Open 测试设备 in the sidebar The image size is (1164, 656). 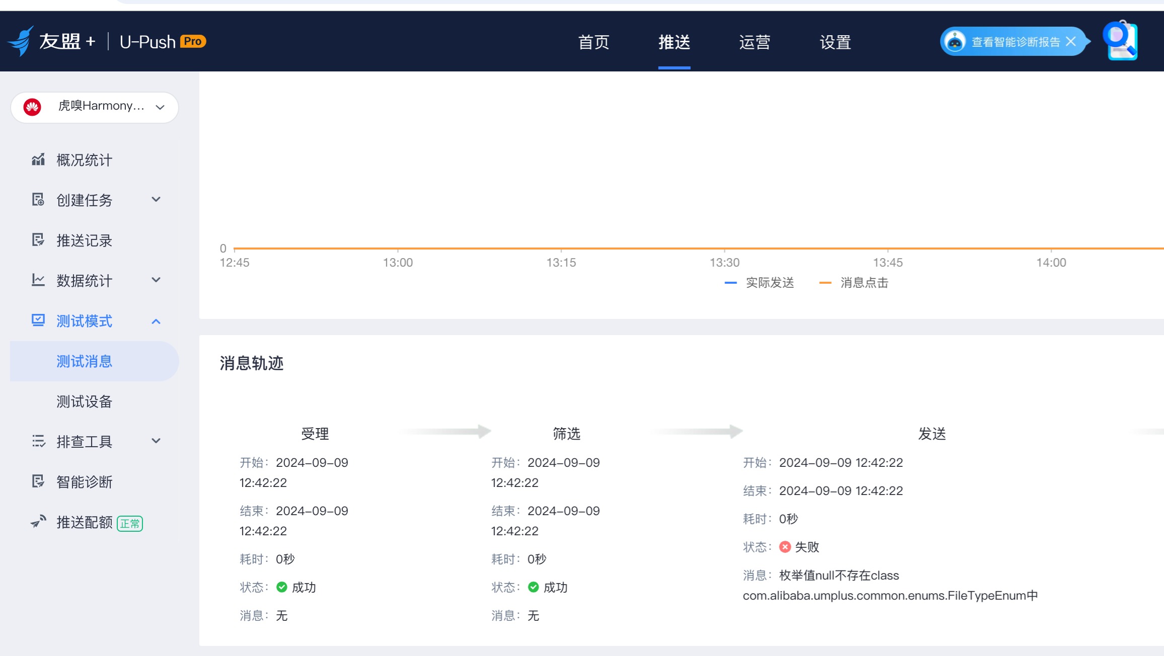(x=85, y=401)
